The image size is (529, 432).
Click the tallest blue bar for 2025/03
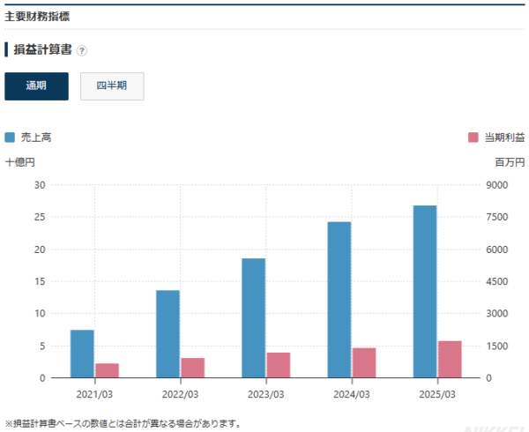click(x=425, y=291)
